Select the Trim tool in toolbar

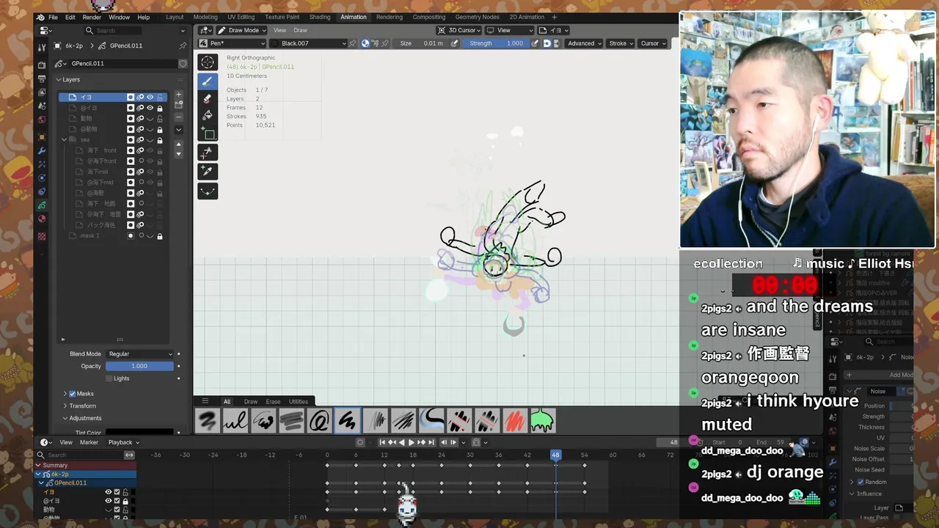pos(208,152)
